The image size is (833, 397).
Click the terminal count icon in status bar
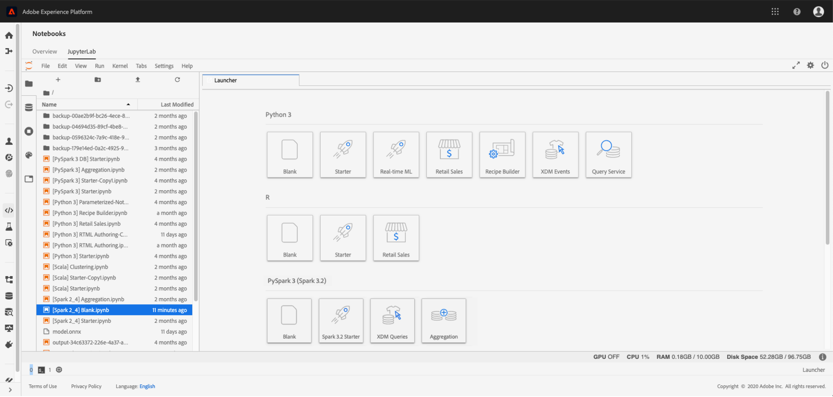[42, 370]
